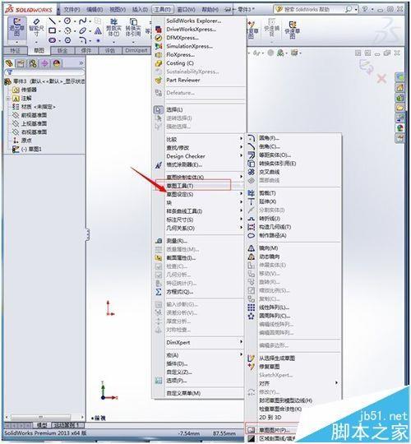Select the Straight Slot sketch tool
The image size is (411, 444).
click(52, 40)
